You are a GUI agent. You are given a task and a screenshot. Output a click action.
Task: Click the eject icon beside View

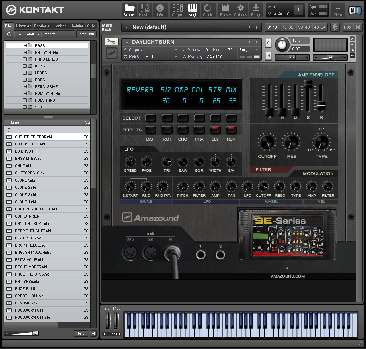19,34
